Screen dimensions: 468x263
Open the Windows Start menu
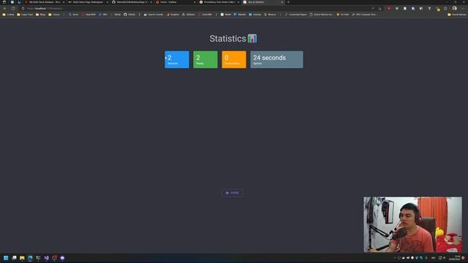pyautogui.click(x=6, y=258)
